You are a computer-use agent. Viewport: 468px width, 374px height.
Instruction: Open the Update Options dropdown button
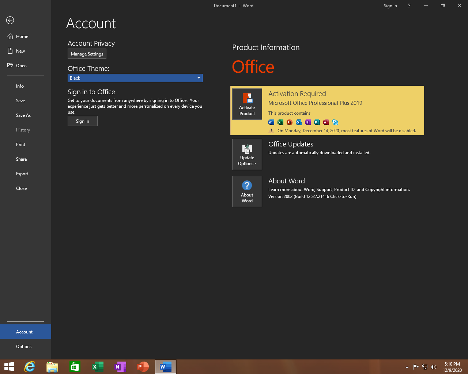coord(247,154)
